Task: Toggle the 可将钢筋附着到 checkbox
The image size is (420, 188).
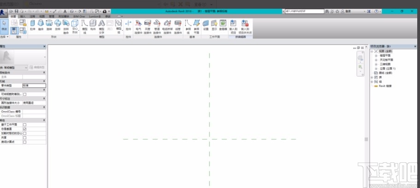Action: coord(24,94)
